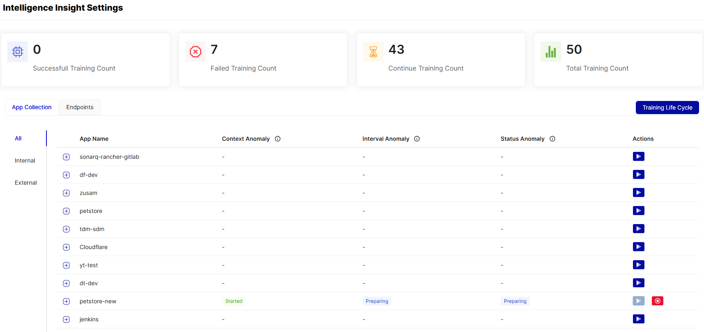Switch to the Endpoints tab
Screen dimensions: 704x332
80,107
